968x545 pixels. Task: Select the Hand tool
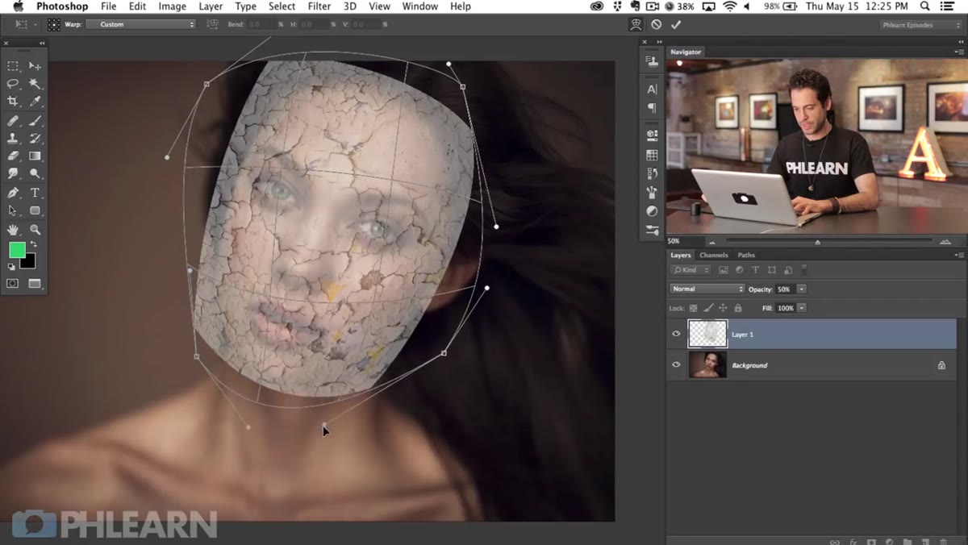13,231
